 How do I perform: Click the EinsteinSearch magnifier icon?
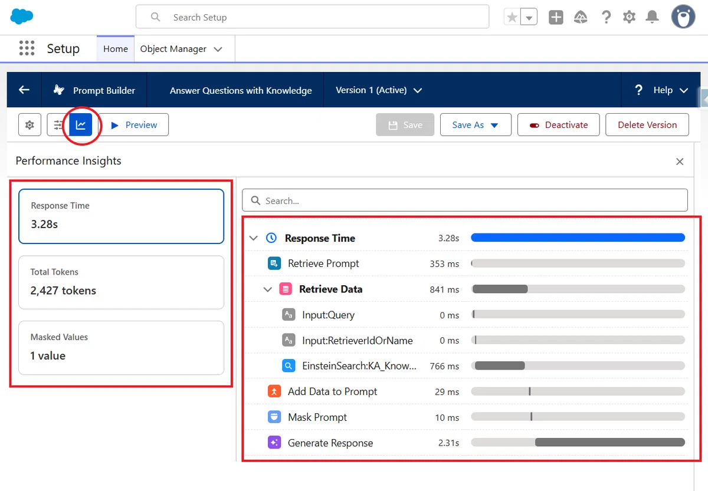[289, 366]
